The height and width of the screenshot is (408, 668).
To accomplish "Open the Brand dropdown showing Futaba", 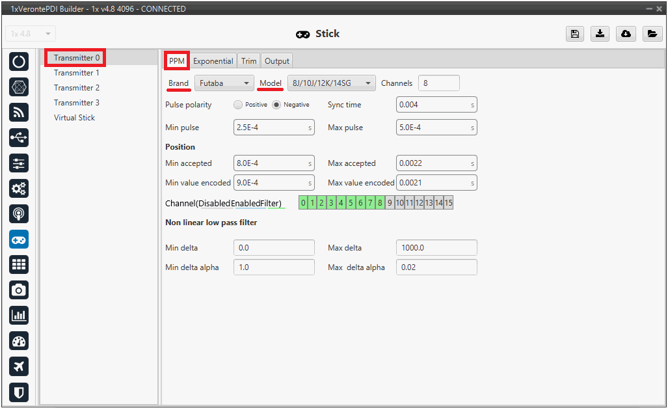I will pyautogui.click(x=224, y=83).
